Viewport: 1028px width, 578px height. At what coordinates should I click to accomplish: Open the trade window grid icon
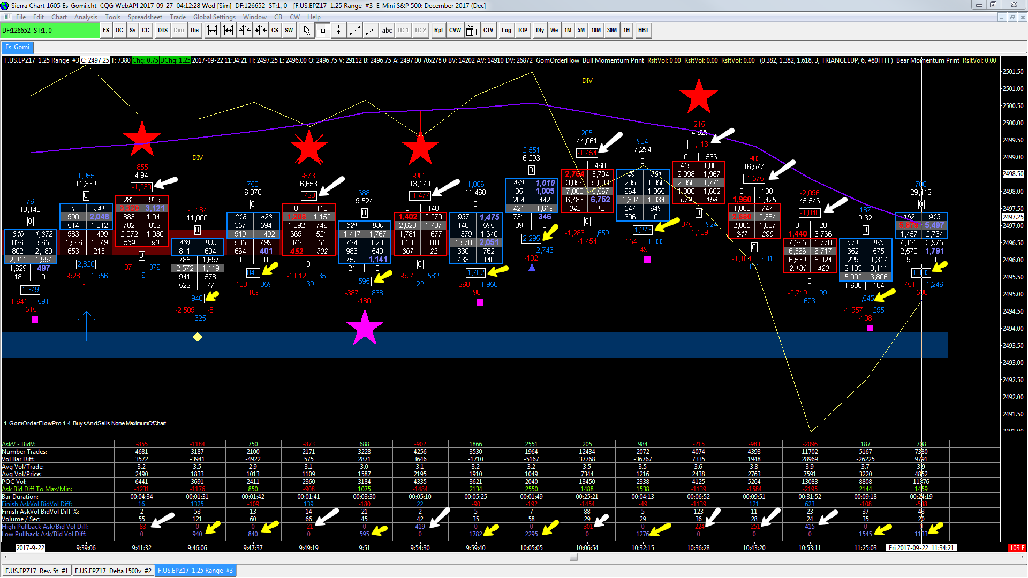click(472, 31)
